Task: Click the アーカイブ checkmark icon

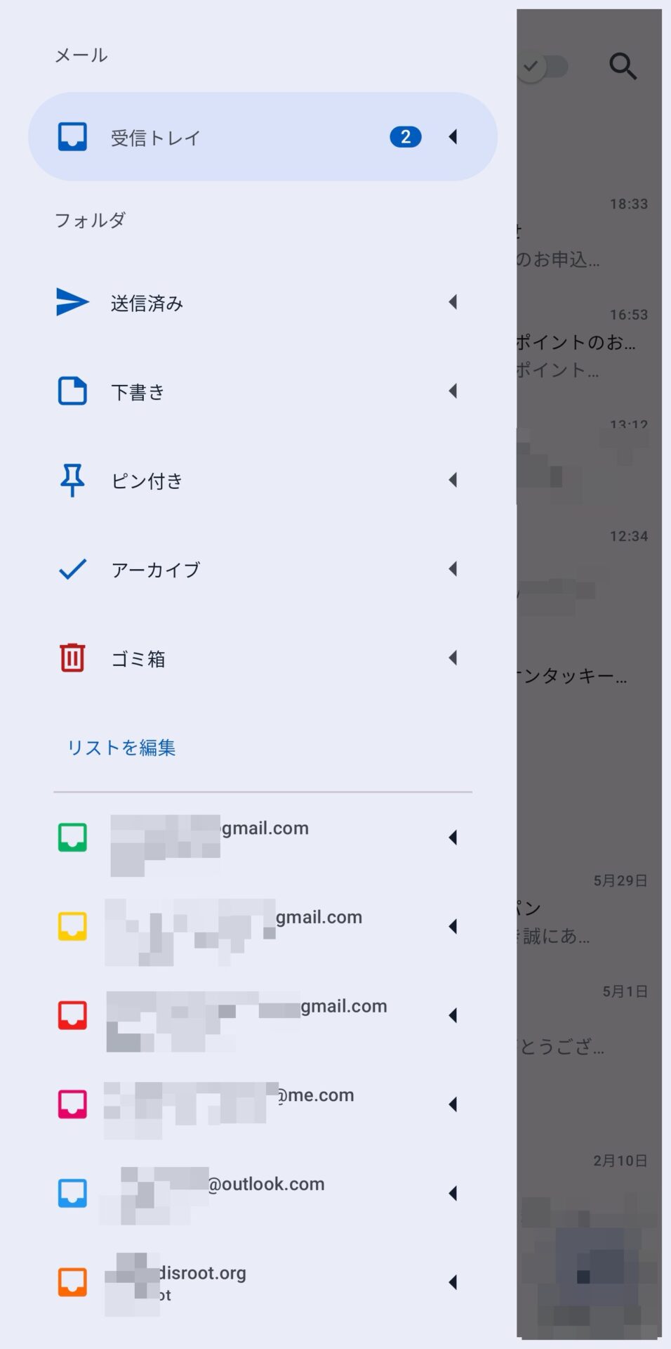Action: [x=72, y=569]
